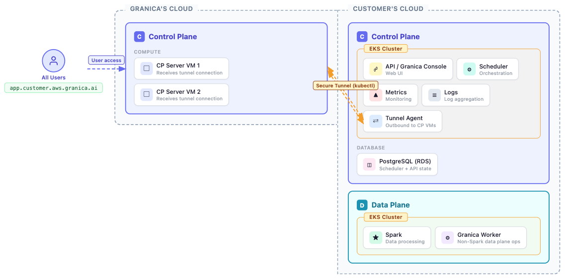This screenshot has width=565, height=278.
Task: Click the CP Server VM 2 icon
Action: click(146, 94)
